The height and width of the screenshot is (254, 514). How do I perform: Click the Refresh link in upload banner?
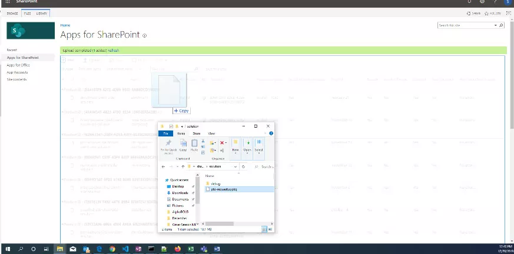(x=114, y=51)
